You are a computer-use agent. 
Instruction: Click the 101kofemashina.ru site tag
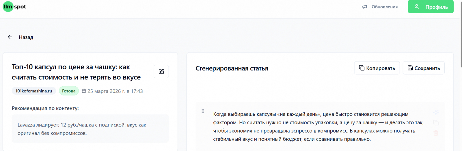(x=34, y=91)
